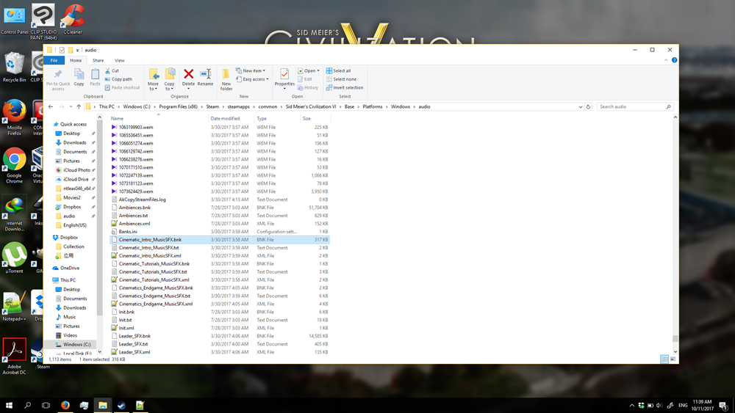Open taskbar clock showing 11:39 AM
Screen dimensions: 735x413
[x=702, y=405]
